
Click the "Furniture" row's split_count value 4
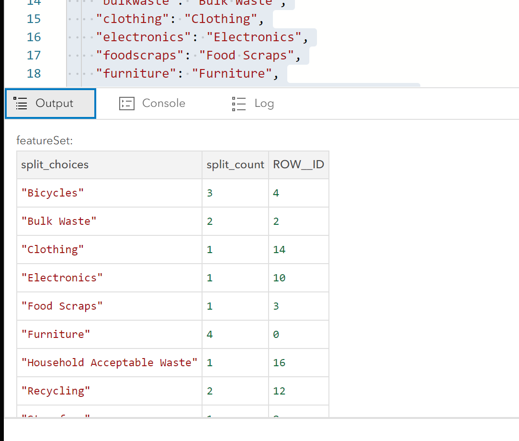click(210, 335)
